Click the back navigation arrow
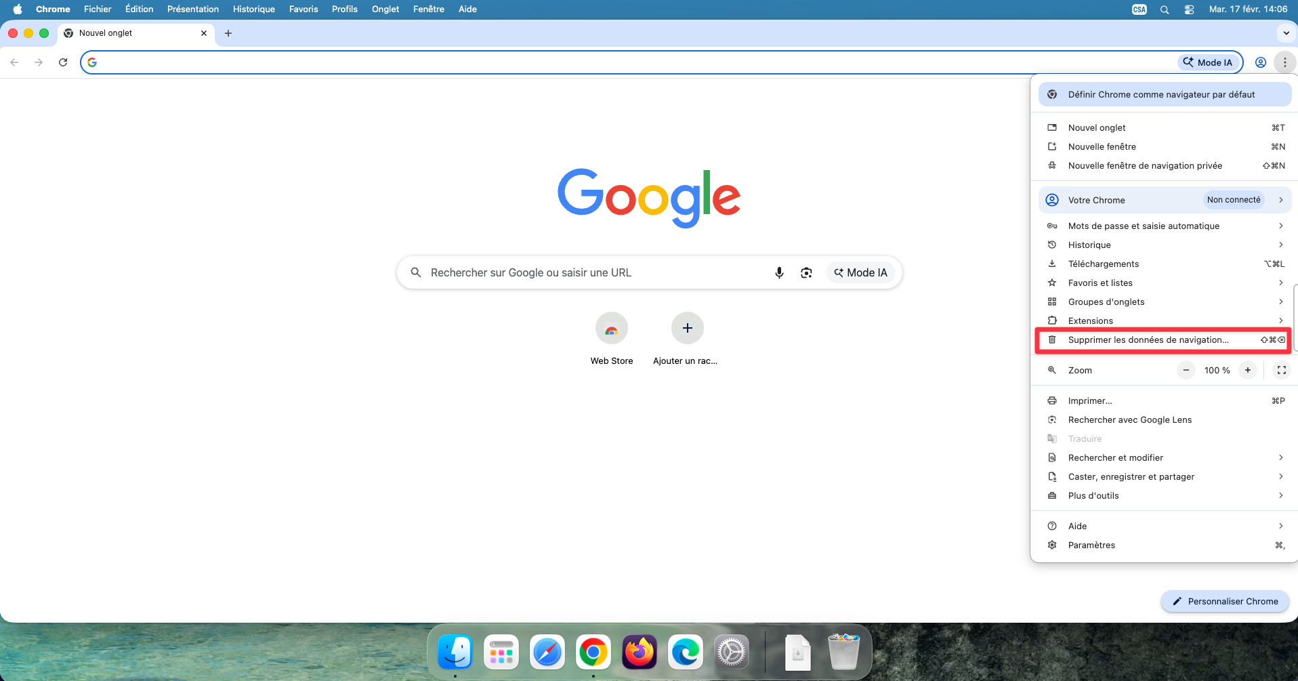The width and height of the screenshot is (1298, 681). [x=14, y=62]
